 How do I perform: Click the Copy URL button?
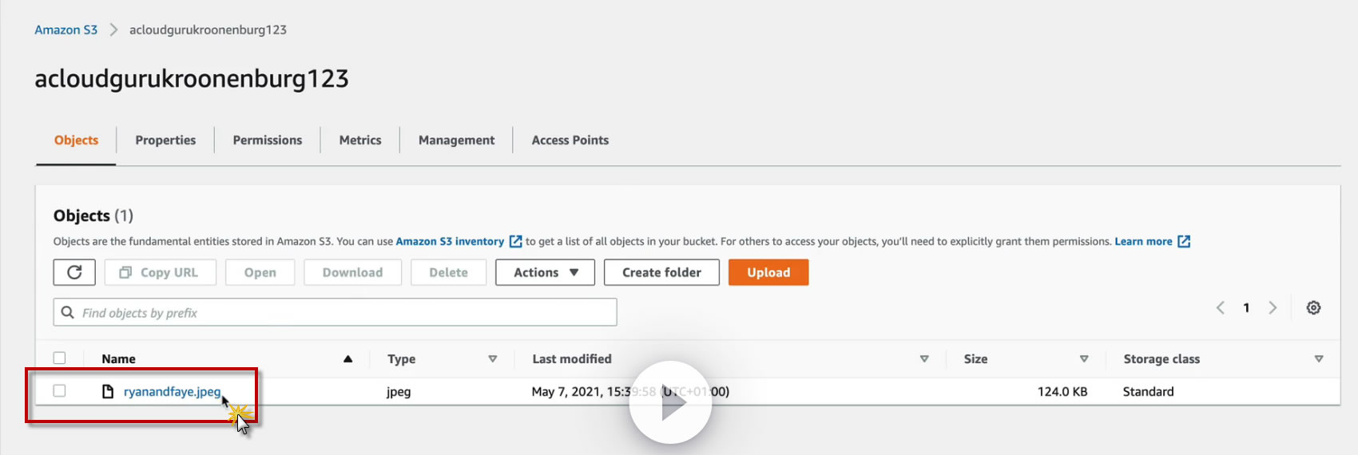tap(161, 272)
